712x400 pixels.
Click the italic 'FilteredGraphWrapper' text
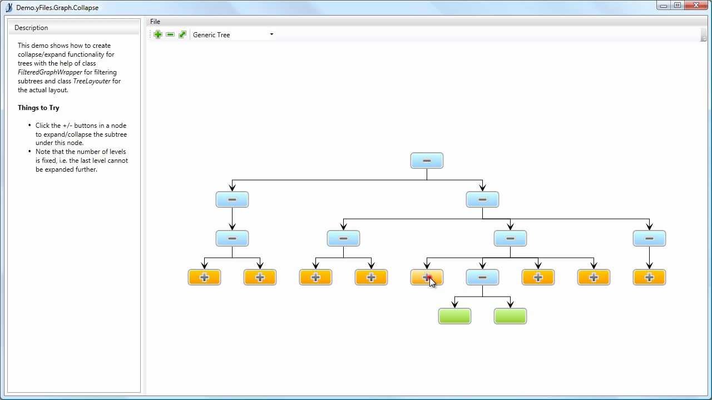(x=50, y=72)
